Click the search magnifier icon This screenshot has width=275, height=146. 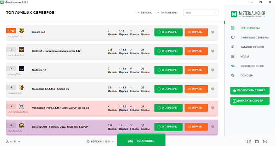coord(215,13)
